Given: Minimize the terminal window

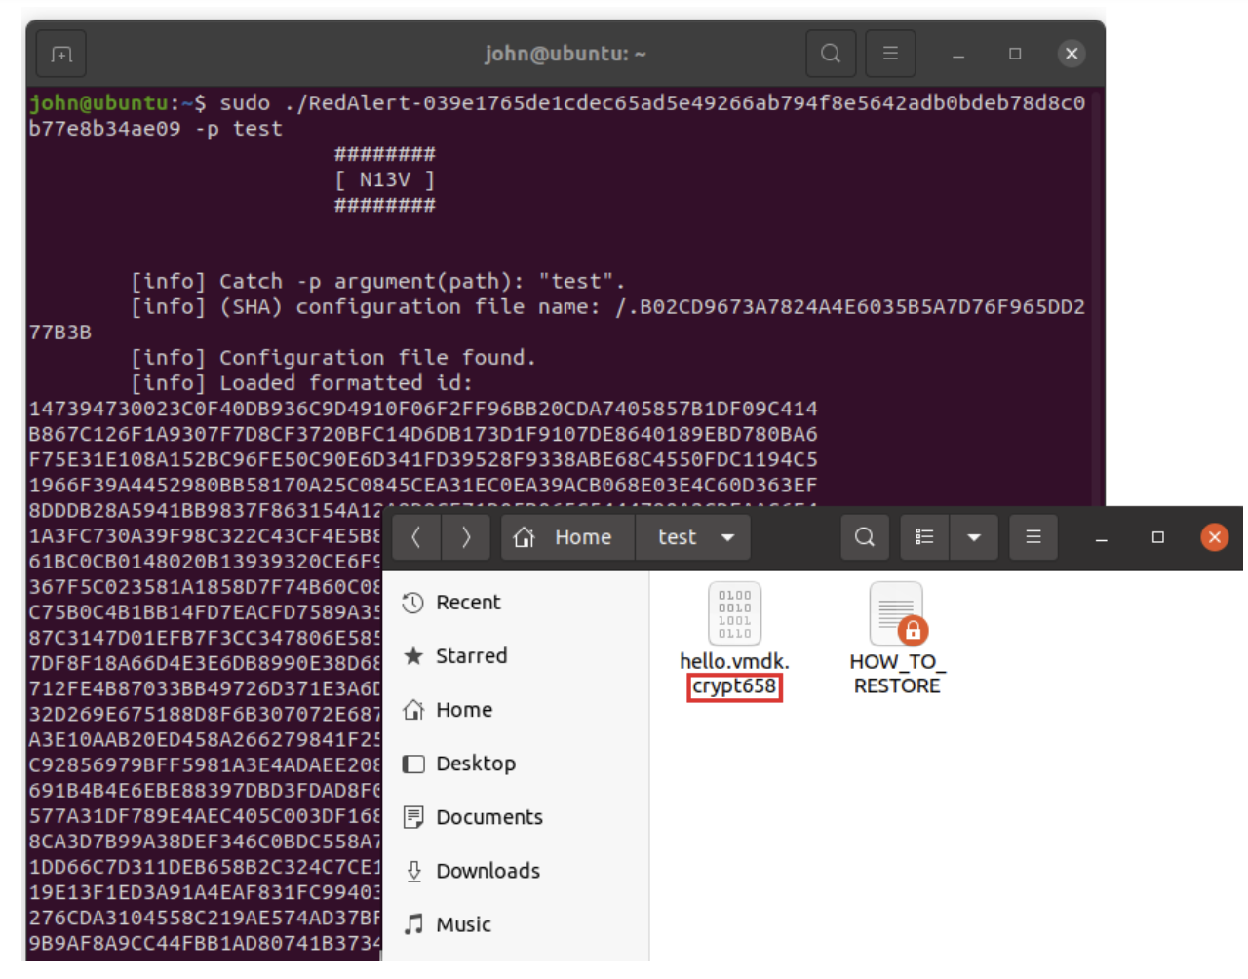Looking at the screenshot, I should coord(958,55).
